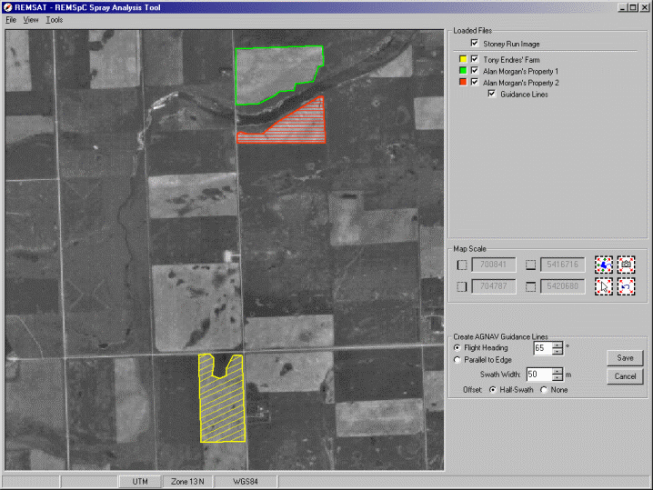Increase Flight Heading with up arrow
The height and width of the screenshot is (490, 653).
tap(557, 344)
